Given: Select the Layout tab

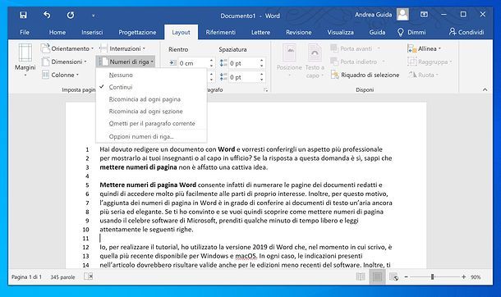Looking at the screenshot, I should (182, 32).
